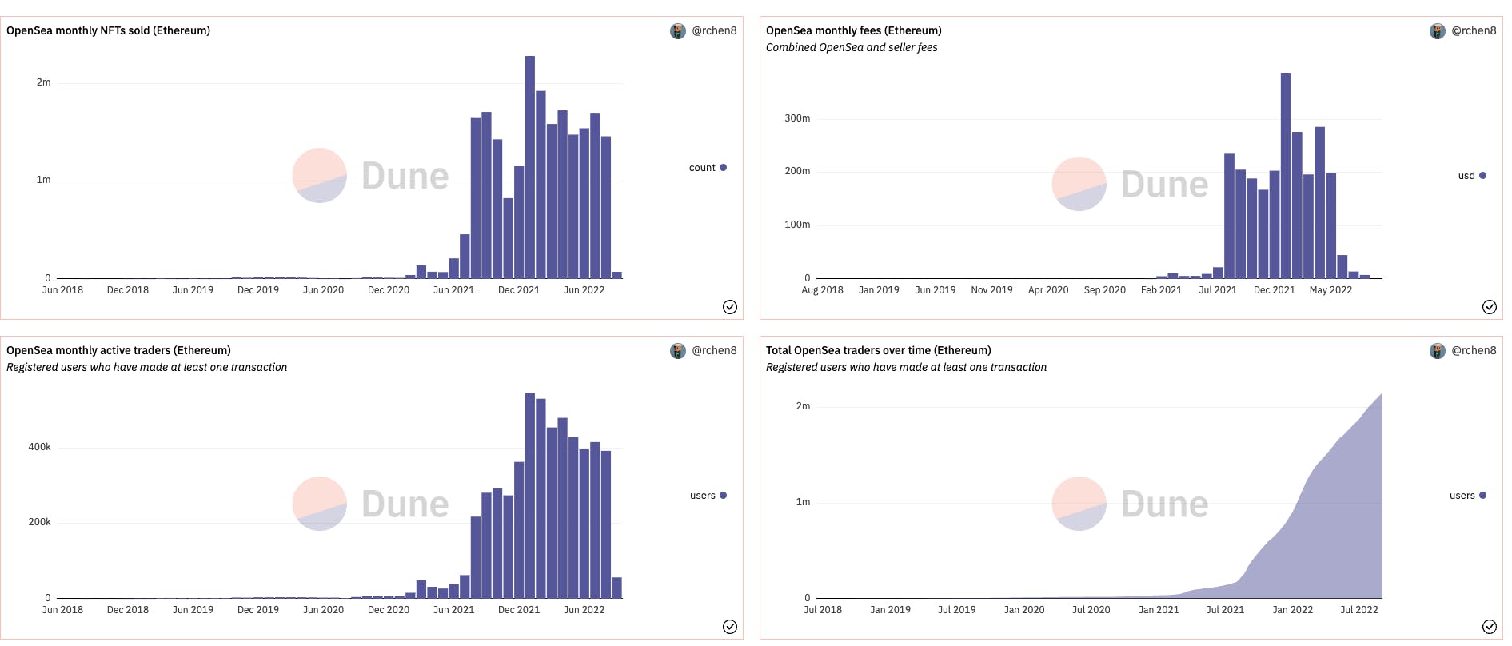Screen dimensions: 1512x646
Task: Click 'Aug 2018' axis label on fees chart
Action: point(822,290)
